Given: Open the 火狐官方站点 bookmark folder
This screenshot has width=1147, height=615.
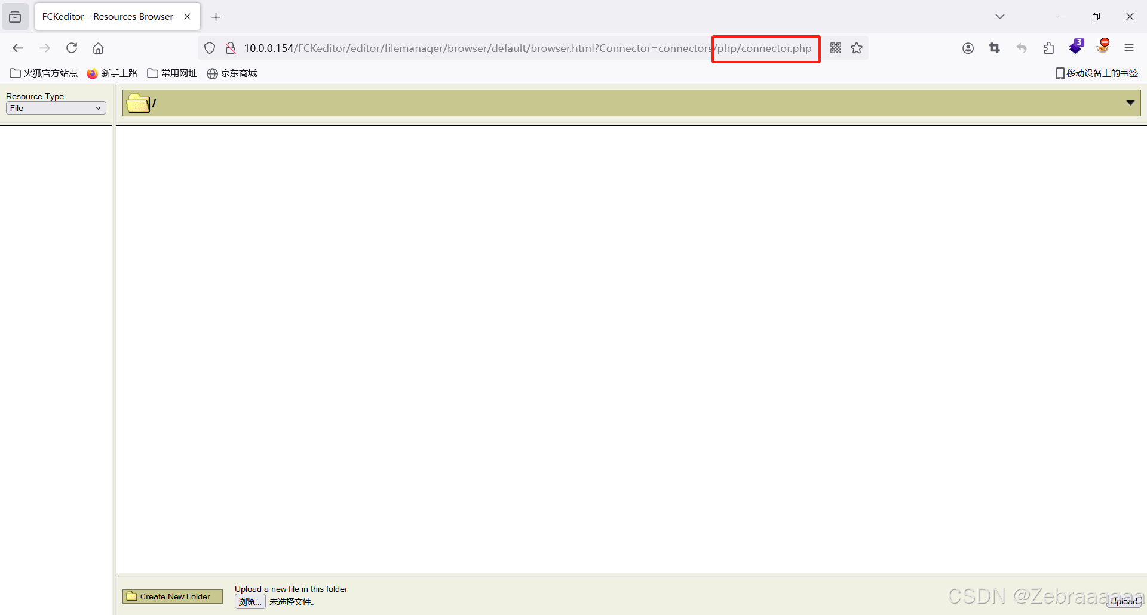Looking at the screenshot, I should coord(44,73).
